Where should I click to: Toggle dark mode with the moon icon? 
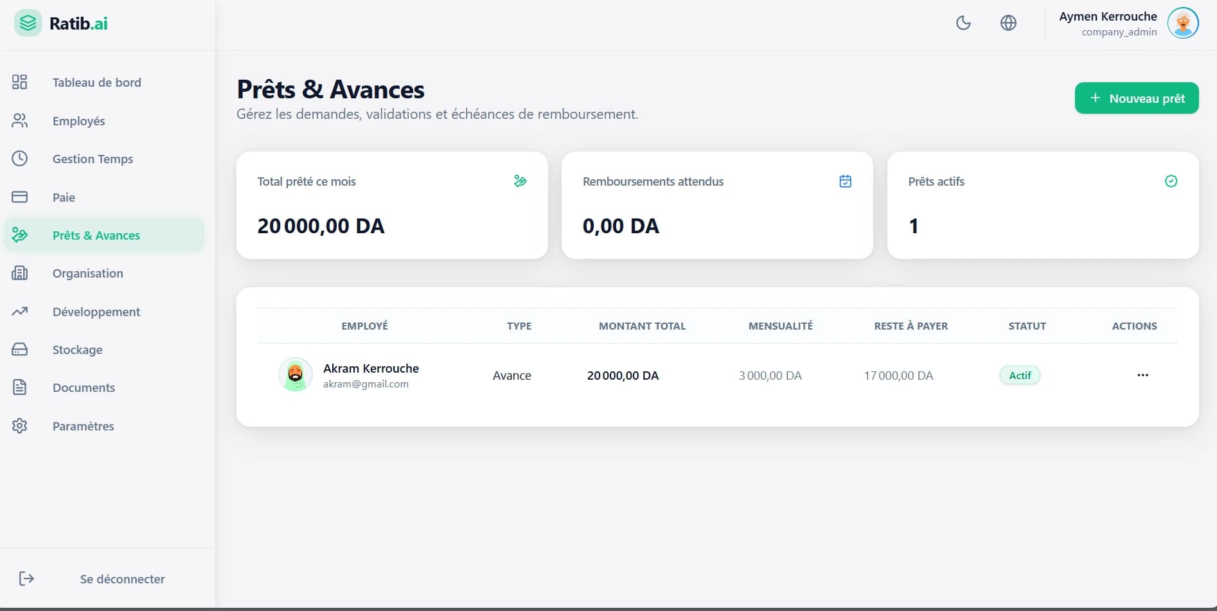[963, 23]
